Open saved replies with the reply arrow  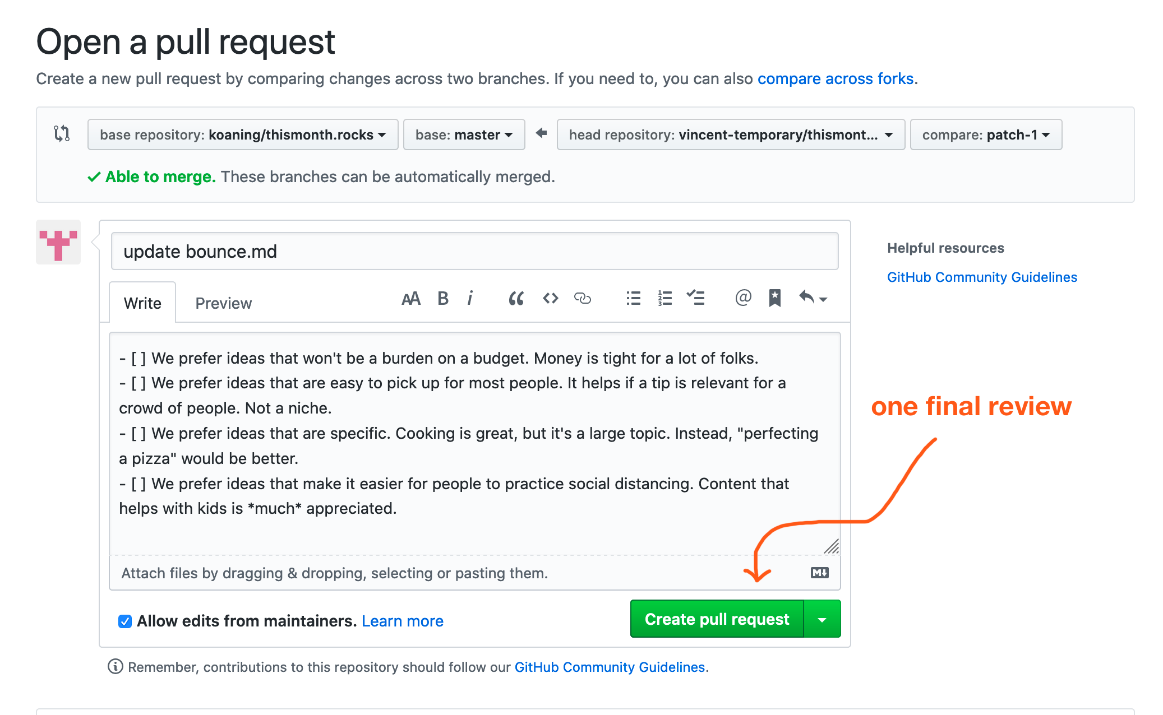point(813,298)
